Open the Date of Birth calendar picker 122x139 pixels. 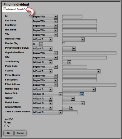click(x=82, y=94)
